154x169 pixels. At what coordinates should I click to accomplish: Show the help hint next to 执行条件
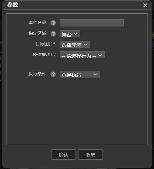53,74
